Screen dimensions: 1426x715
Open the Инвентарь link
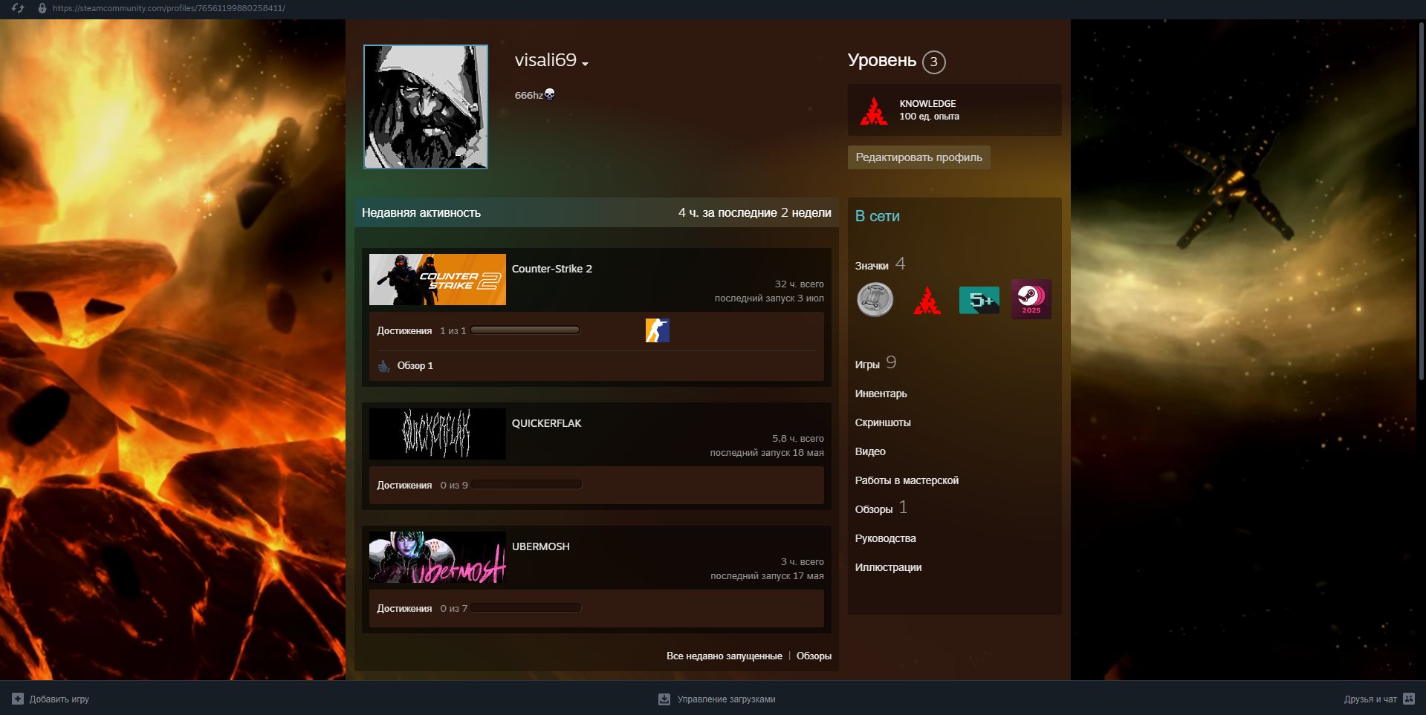[x=881, y=394]
